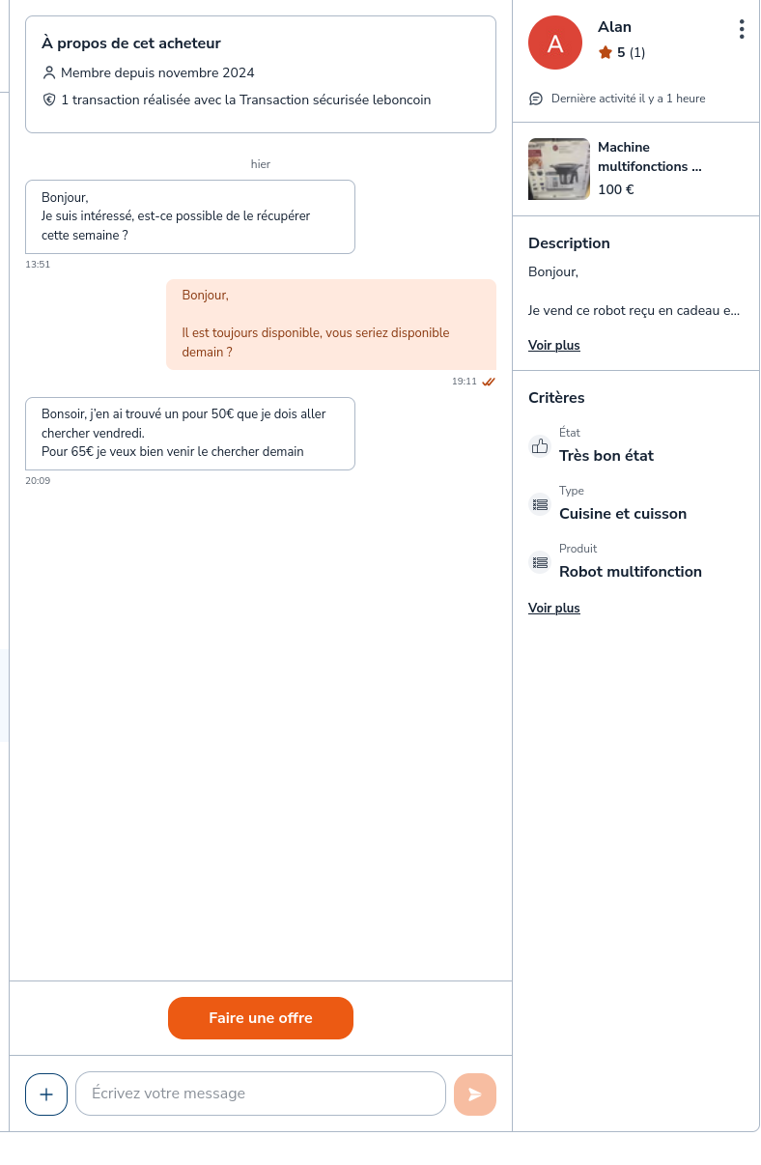This screenshot has width=761, height=1165.
Task: Expand Critères with Voir plus
Action: click(553, 608)
